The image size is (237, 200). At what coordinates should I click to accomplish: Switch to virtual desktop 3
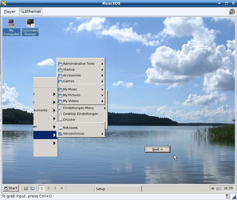[55, 188]
